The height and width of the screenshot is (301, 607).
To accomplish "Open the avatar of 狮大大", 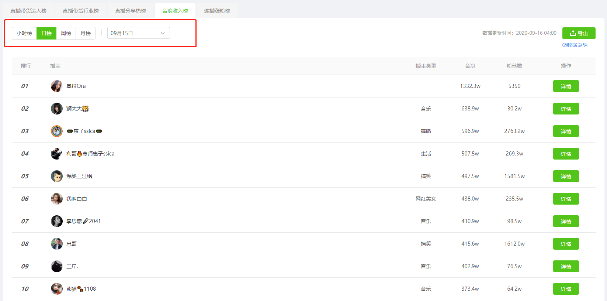I will click(x=56, y=109).
